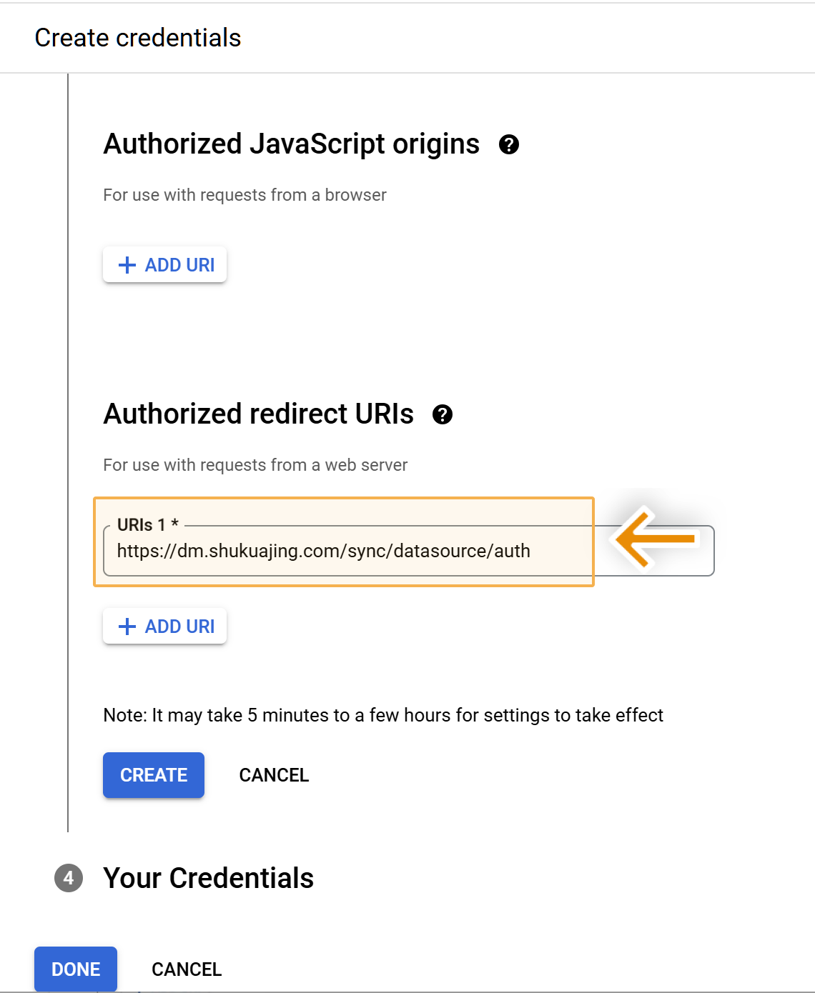Select the Authorized JavaScript origins heading
Image resolution: width=815 pixels, height=993 pixels.
pos(291,144)
